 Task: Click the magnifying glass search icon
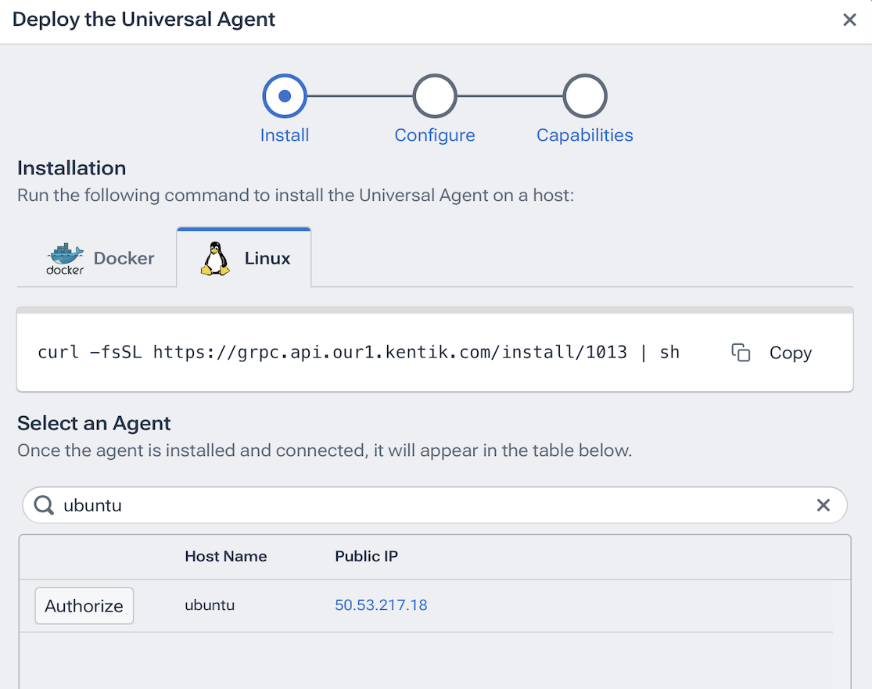(45, 505)
